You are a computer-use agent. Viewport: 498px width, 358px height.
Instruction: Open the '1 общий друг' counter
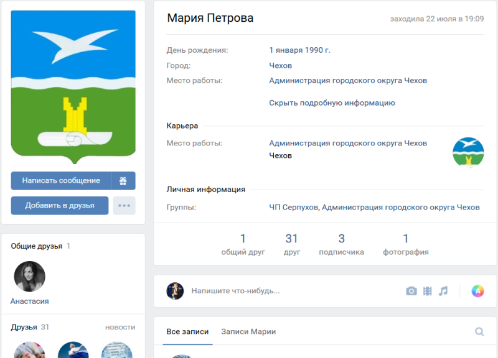coord(243,244)
